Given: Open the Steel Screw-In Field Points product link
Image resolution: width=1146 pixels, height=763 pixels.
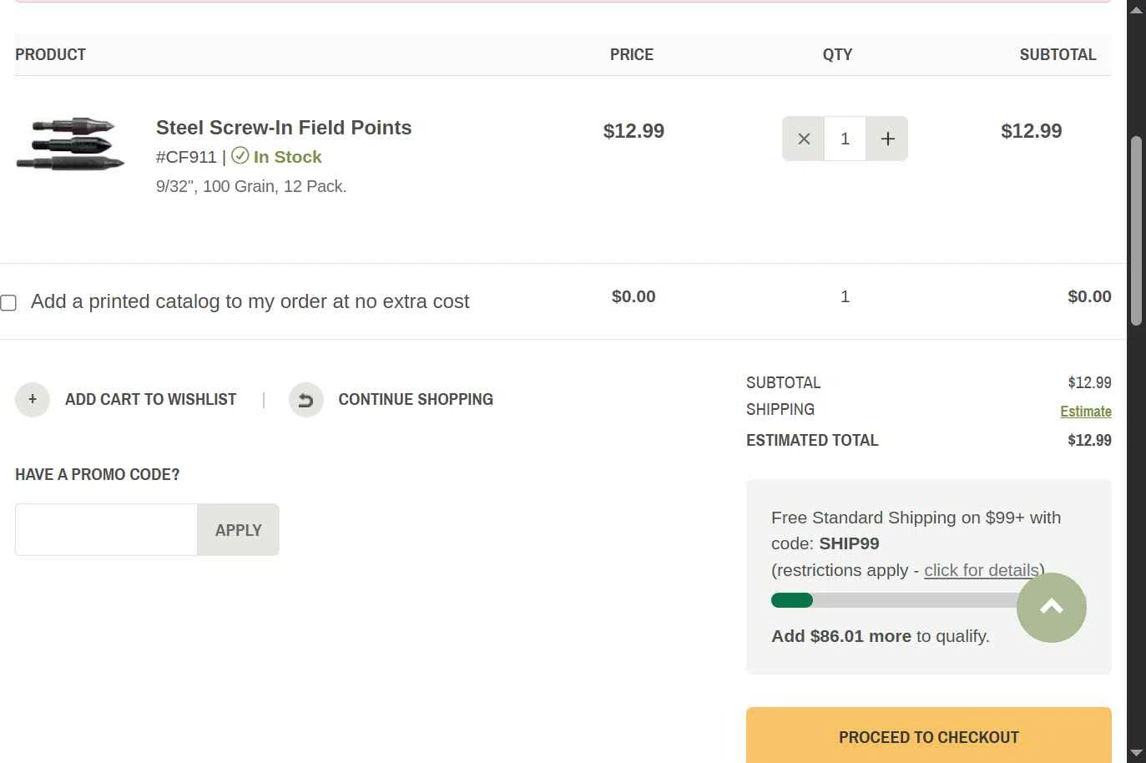Looking at the screenshot, I should pyautogui.click(x=284, y=128).
